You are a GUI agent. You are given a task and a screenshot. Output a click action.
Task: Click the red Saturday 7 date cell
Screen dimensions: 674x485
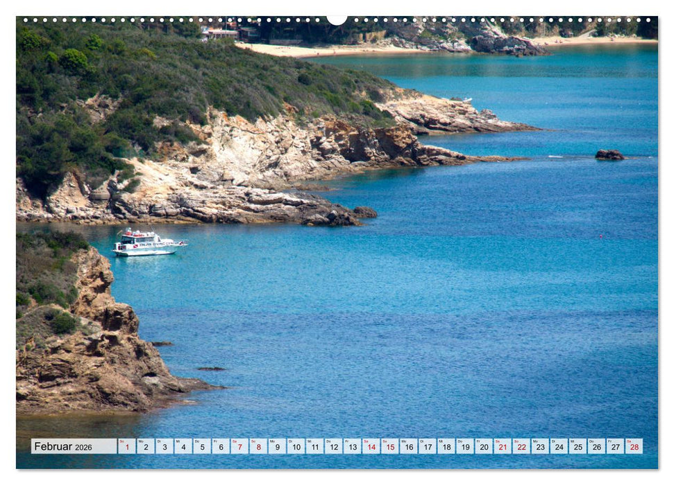pyautogui.click(x=239, y=446)
